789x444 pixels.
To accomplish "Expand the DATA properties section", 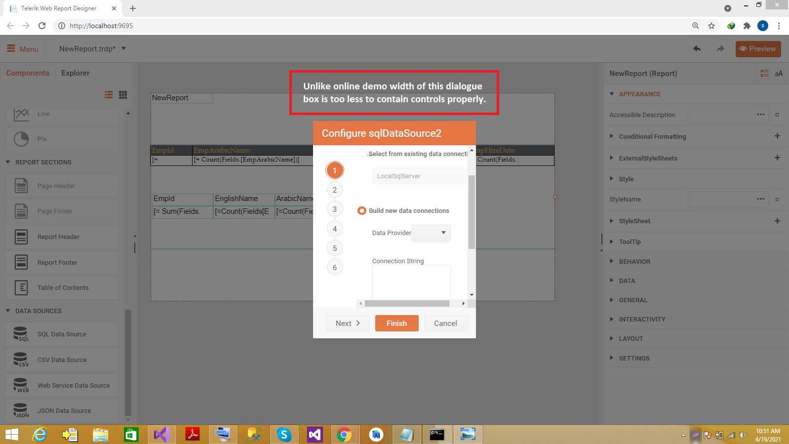I will 612,281.
